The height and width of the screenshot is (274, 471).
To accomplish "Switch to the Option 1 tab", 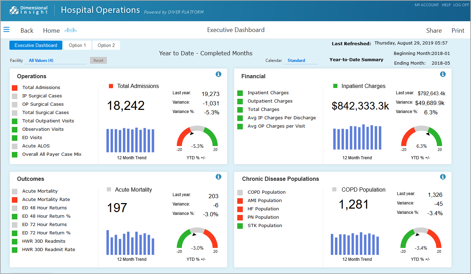I will [x=77, y=45].
